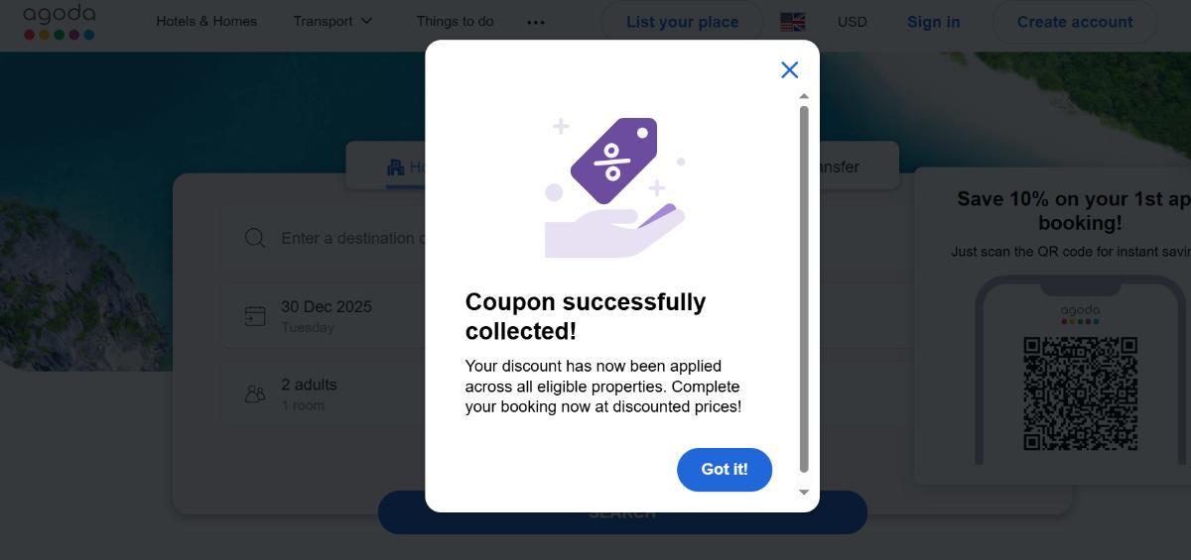1191x560 pixels.
Task: Open the three-dots more menu
Action: [536, 22]
